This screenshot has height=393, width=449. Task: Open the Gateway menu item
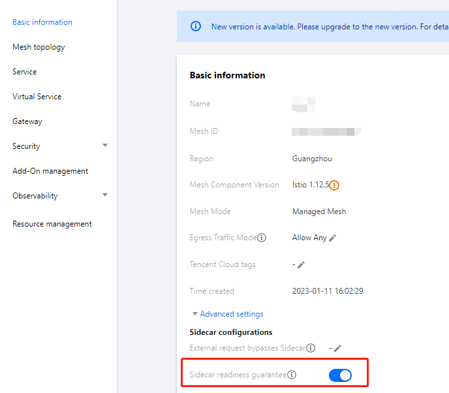pyautogui.click(x=27, y=121)
